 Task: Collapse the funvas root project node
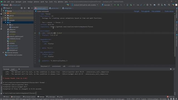click(4, 11)
